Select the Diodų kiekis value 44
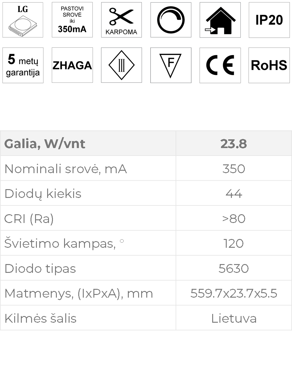 coord(234,193)
